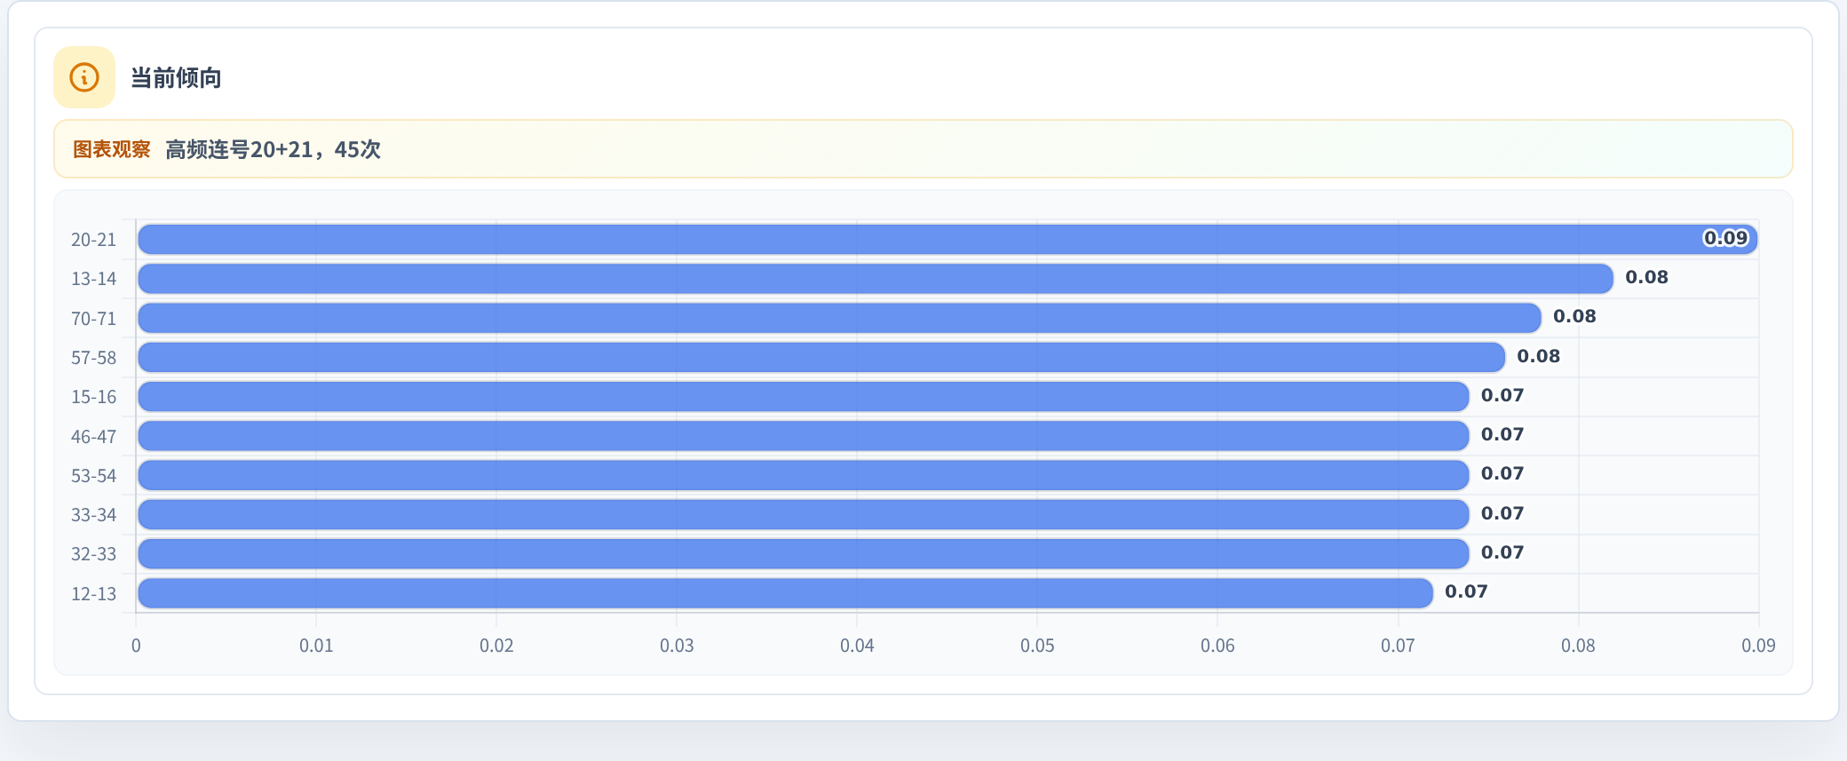Click the 20-21 y-axis category label
This screenshot has height=761, width=1847.
coord(93,240)
